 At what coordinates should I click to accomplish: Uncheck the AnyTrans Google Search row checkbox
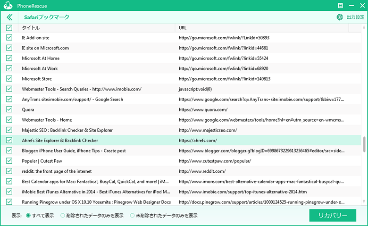pos(9,99)
